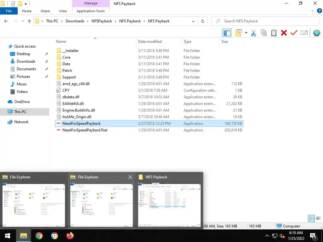Image resolution: width=323 pixels, height=242 pixels.
Task: Open the first File Explorer thumbnail
Action: 34,201
